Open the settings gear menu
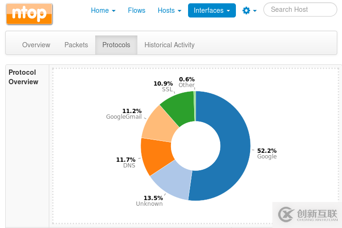This screenshot has width=342, height=228. pyautogui.click(x=249, y=10)
